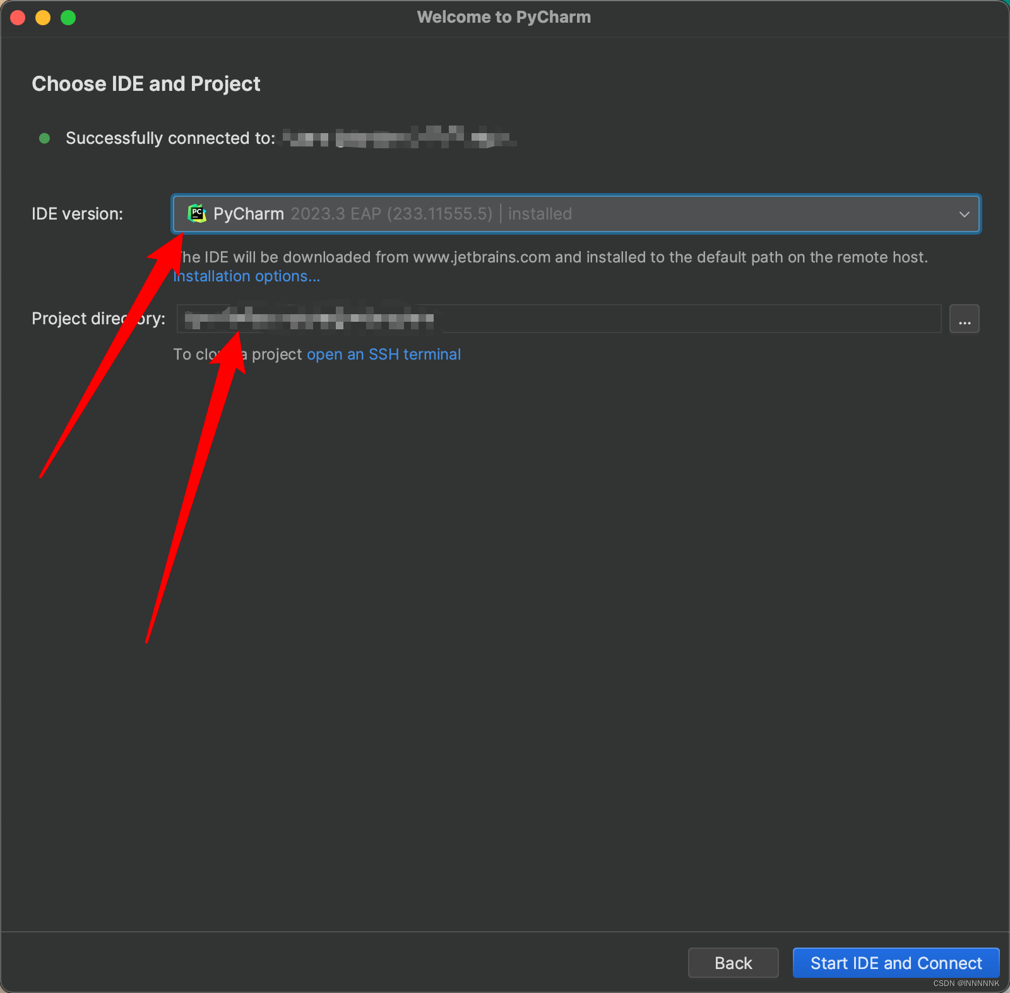This screenshot has width=1010, height=993.
Task: Click the green zoom traffic light
Action: [x=68, y=17]
